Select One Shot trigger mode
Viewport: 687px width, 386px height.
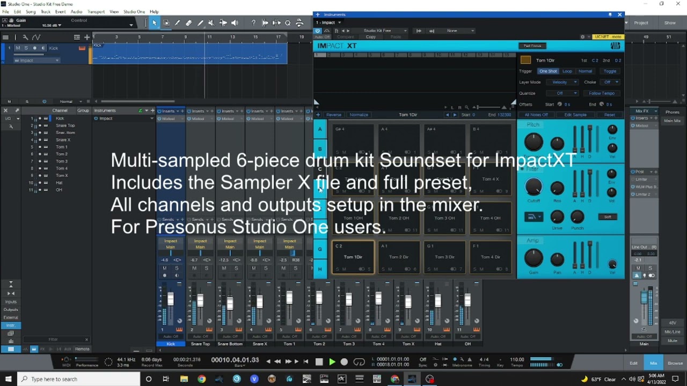click(548, 71)
